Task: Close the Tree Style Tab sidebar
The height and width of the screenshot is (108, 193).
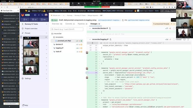Action: tap(18, 11)
